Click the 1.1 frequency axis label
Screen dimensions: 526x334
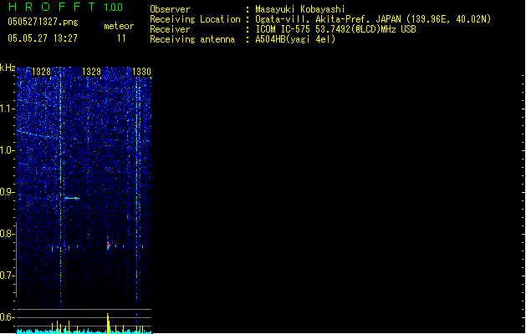[x=7, y=109]
